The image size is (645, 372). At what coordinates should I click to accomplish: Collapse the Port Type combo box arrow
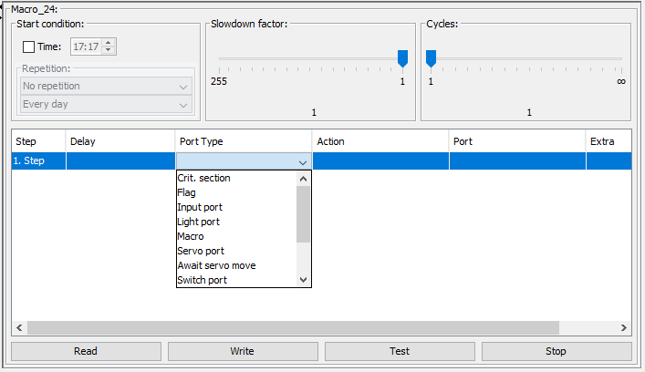tap(303, 162)
